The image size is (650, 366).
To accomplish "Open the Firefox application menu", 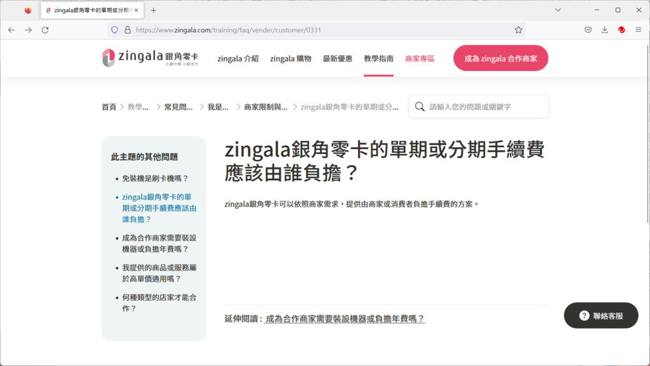I will [639, 30].
